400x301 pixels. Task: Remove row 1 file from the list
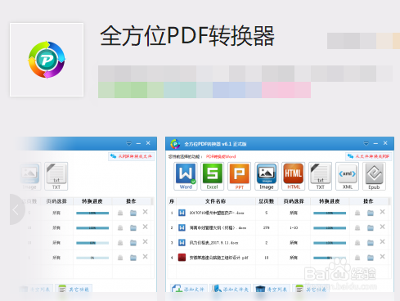[x=382, y=212]
